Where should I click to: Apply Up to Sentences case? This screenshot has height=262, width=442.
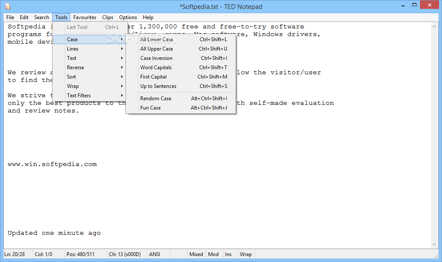coord(181,86)
